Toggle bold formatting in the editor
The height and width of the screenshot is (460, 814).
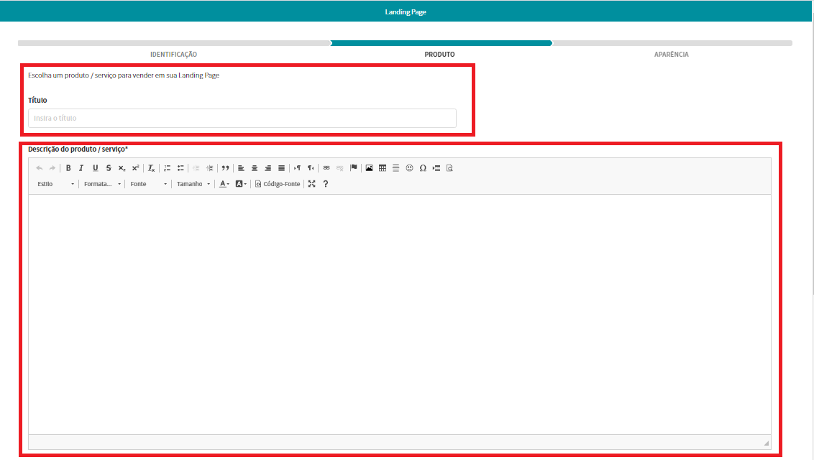[68, 168]
